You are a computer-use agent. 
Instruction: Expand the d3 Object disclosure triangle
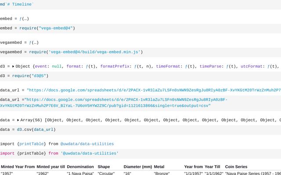point(14,66)
